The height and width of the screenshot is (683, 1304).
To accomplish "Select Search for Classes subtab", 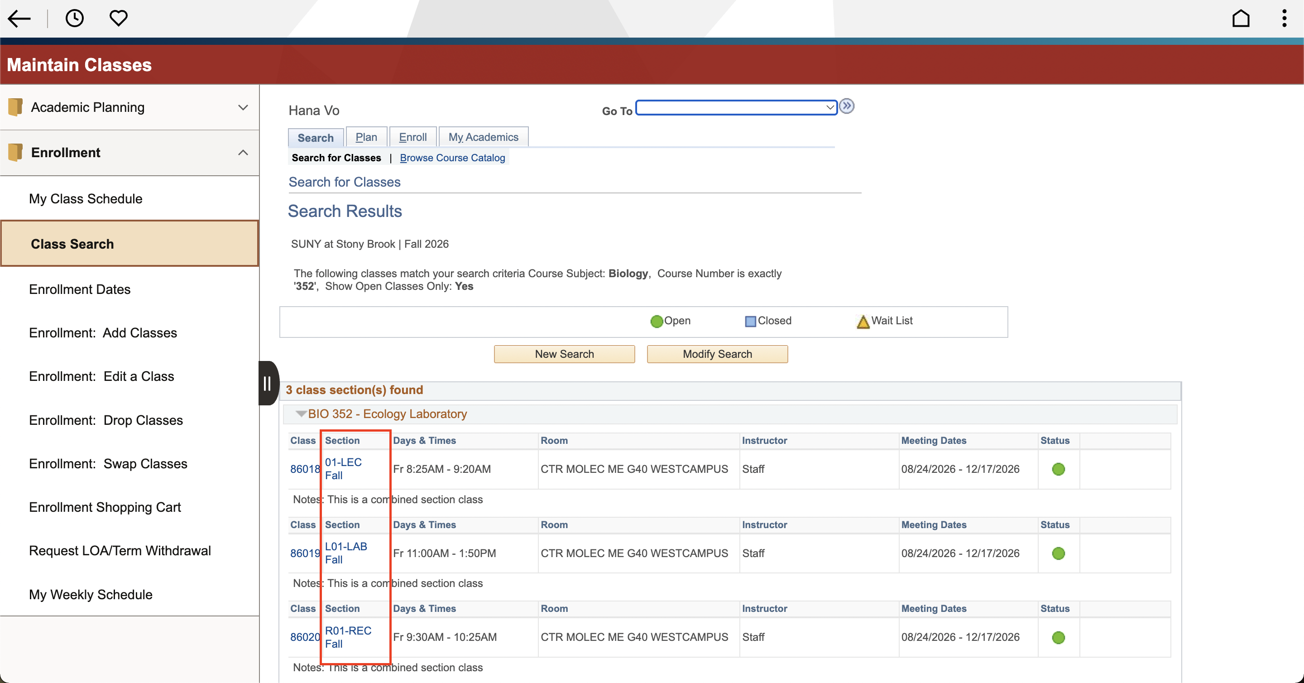I will [x=336, y=158].
